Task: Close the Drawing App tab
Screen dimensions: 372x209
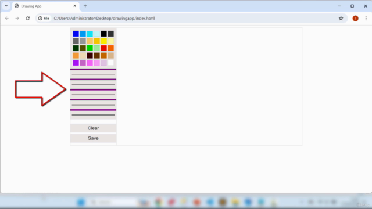Action: click(75, 6)
